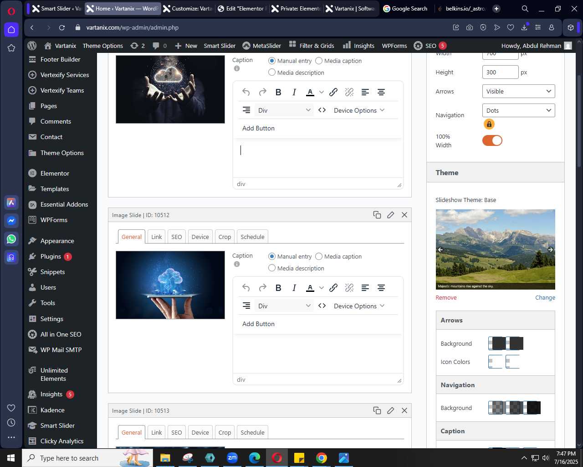Open Div format dropdown in slide 10512 editor
Screen dimensions: 583x467
[x=284, y=306]
